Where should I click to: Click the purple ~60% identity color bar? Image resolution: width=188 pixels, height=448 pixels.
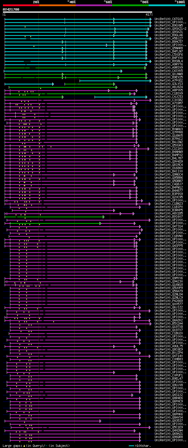[x=94, y=5]
